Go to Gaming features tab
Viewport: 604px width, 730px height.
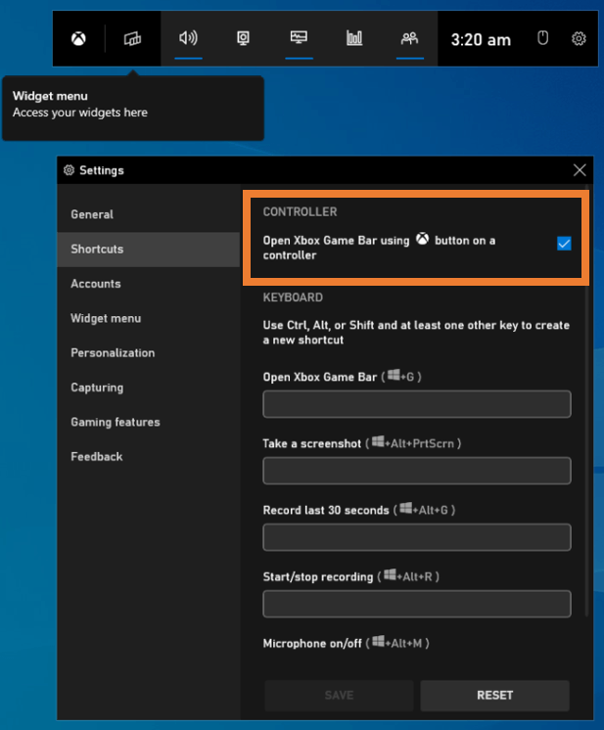click(x=148, y=423)
